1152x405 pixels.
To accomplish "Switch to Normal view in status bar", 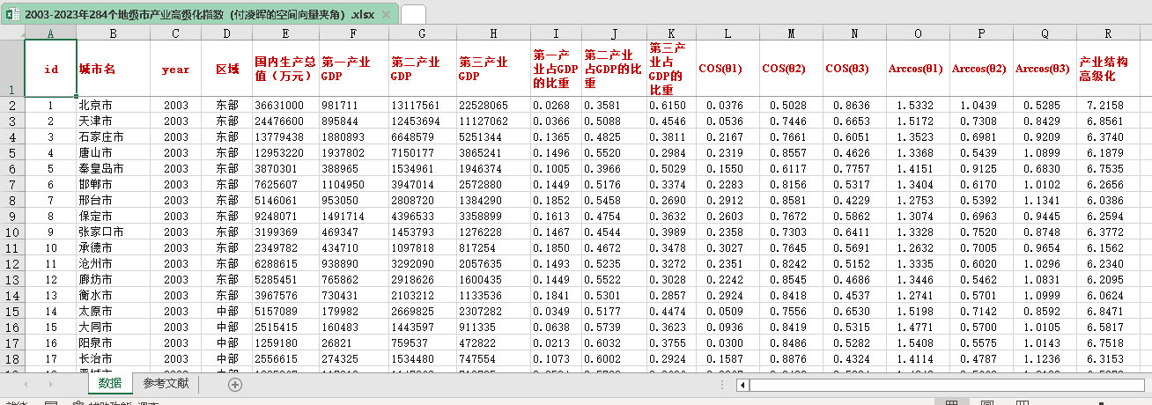I will click(952, 402).
